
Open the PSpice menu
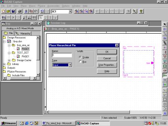point(41,6)
